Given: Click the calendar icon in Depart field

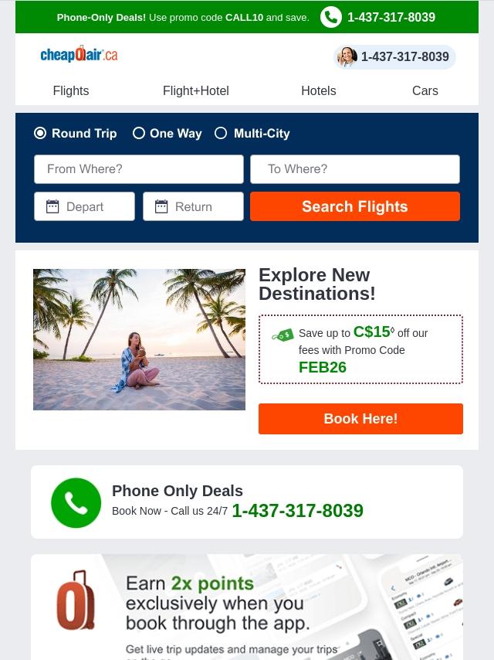Looking at the screenshot, I should click(52, 206).
